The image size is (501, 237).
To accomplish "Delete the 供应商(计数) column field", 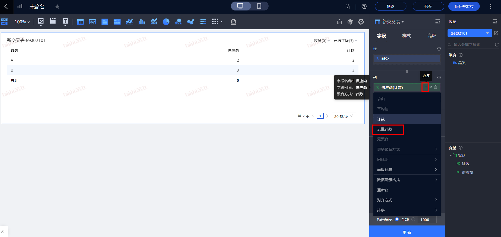I will coord(435,87).
